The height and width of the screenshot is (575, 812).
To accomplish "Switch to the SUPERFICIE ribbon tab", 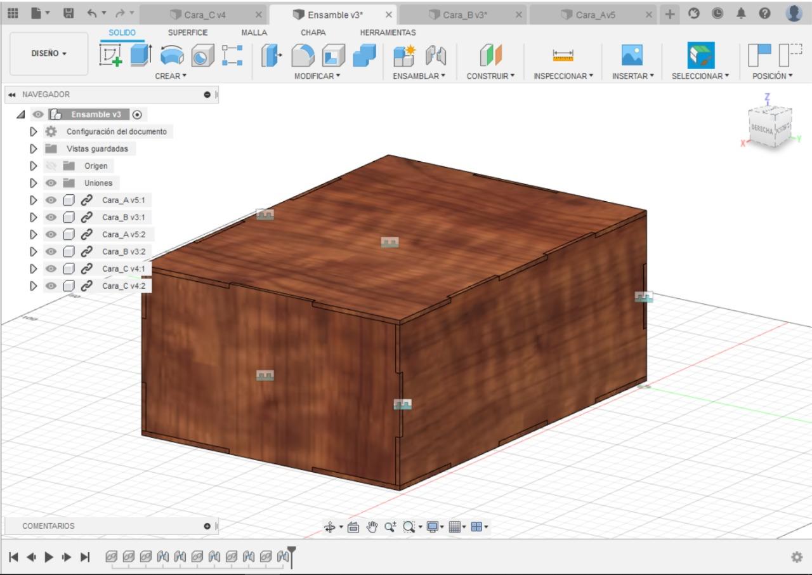I will click(188, 32).
